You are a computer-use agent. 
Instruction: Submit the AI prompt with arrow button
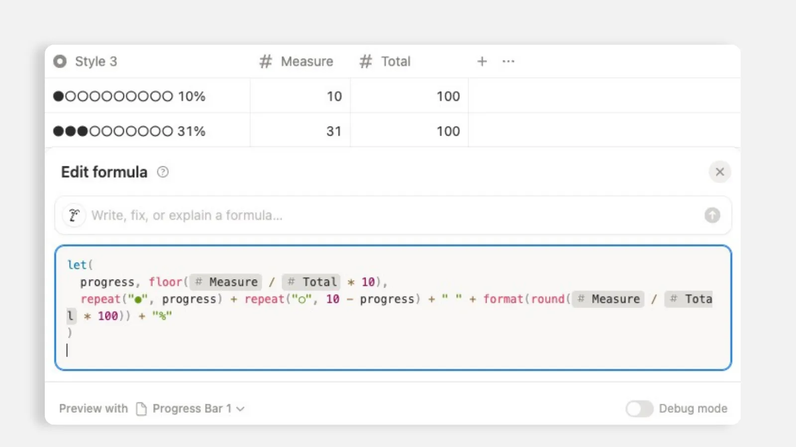click(x=712, y=215)
